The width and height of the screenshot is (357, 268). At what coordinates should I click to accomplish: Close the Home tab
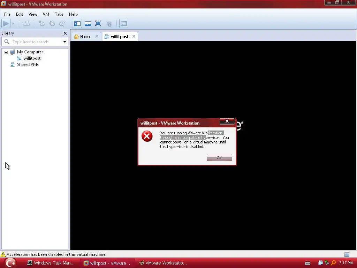97,36
